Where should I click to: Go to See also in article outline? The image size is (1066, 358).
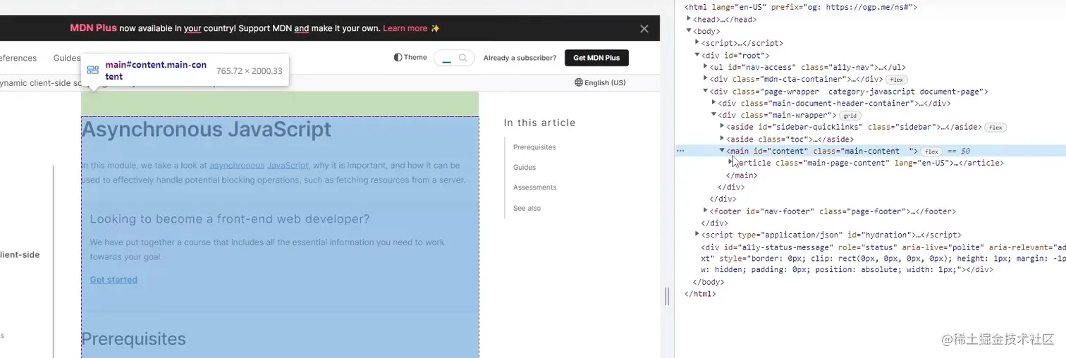[527, 208]
